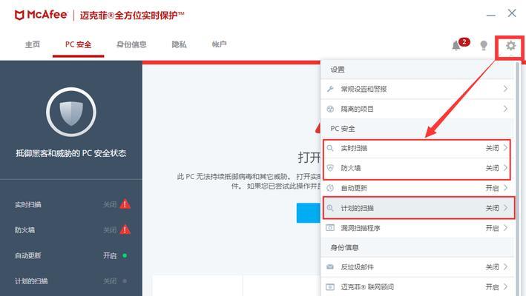
Task: Expand chevron on menu 防火墙 row
Action: coord(505,167)
